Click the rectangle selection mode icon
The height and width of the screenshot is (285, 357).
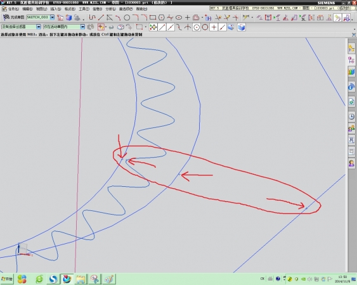pos(140,27)
